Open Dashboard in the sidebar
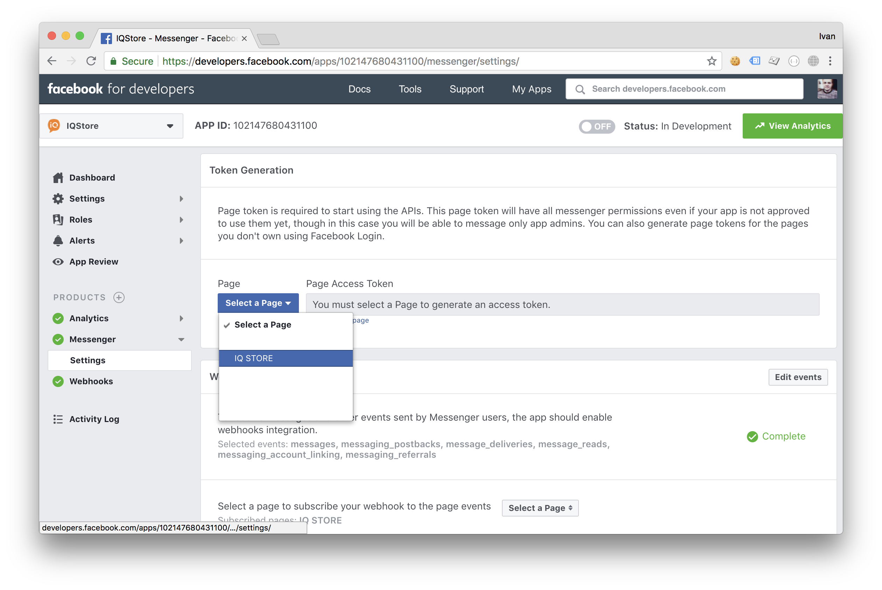 [x=92, y=178]
